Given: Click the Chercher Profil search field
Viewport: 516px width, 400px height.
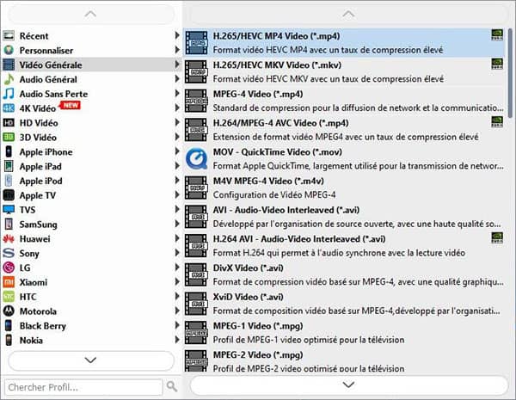Looking at the screenshot, I should [83, 387].
